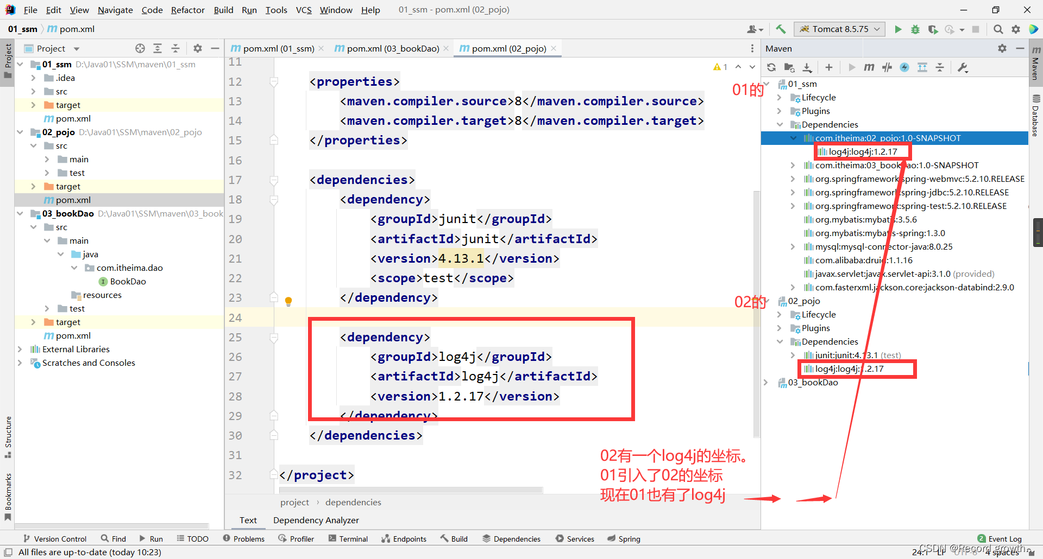
Task: Toggle Database tool window side button
Action: pos(1036,115)
